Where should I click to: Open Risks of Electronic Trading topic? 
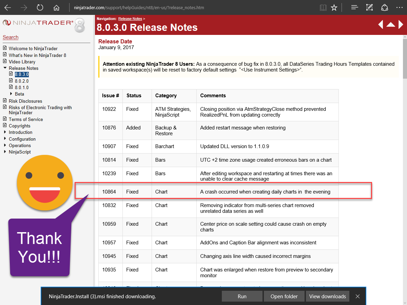pos(40,110)
